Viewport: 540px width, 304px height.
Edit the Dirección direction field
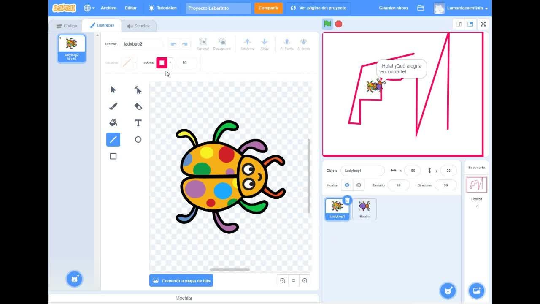click(x=446, y=185)
